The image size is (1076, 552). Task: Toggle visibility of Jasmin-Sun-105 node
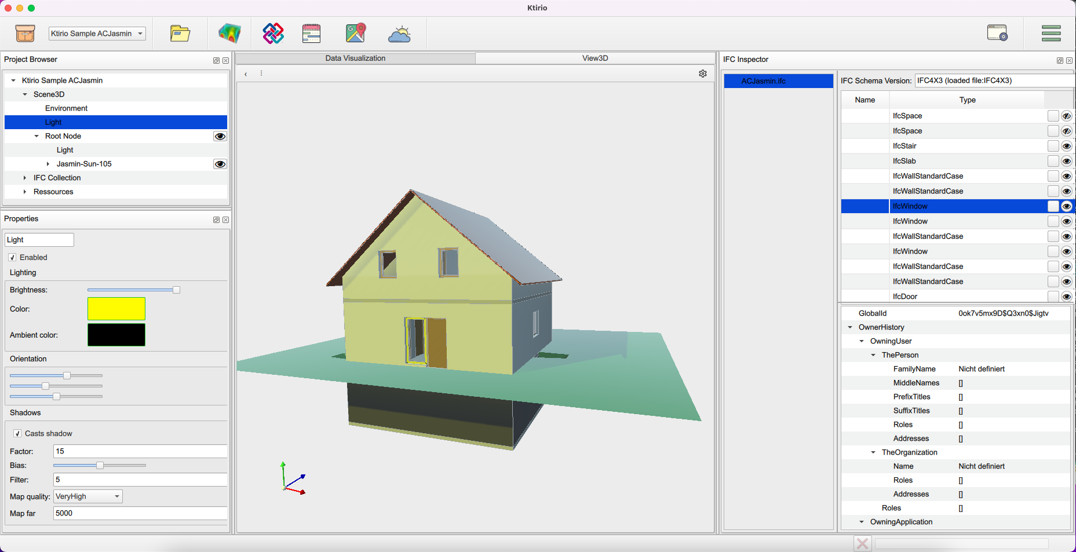click(x=220, y=164)
